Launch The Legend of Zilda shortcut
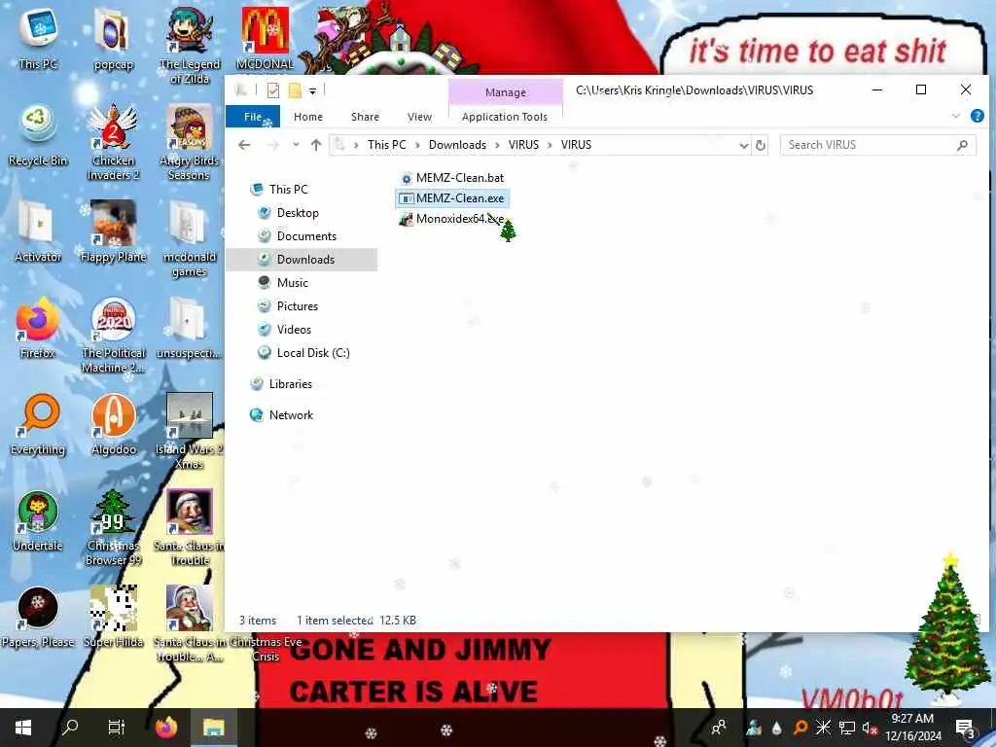This screenshot has height=747, width=996. tap(190, 45)
